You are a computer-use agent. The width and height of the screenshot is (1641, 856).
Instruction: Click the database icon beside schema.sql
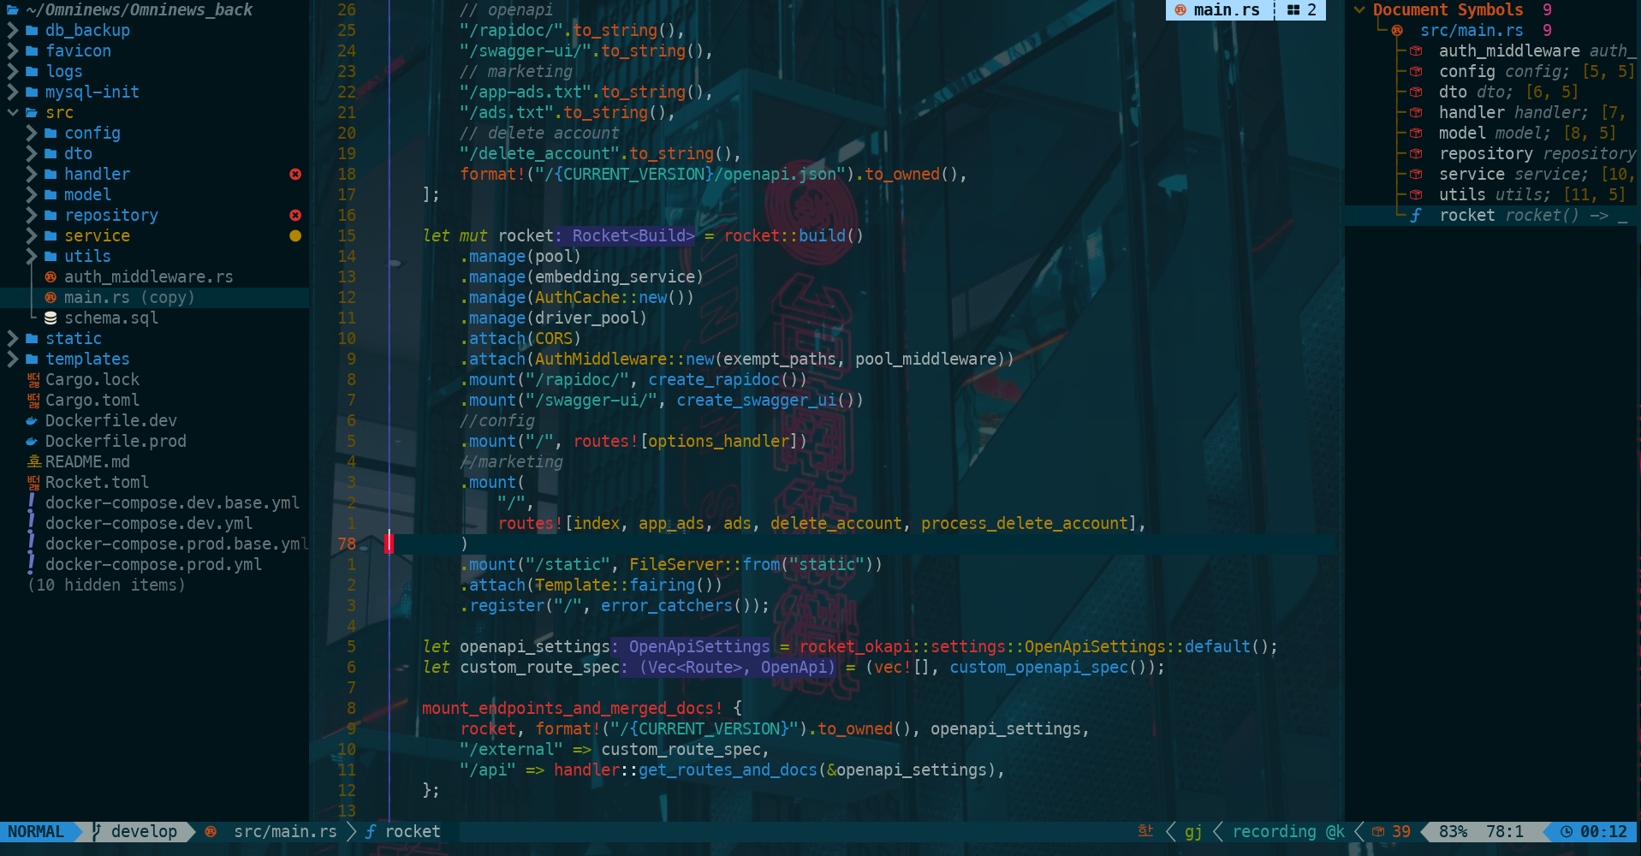coord(51,318)
